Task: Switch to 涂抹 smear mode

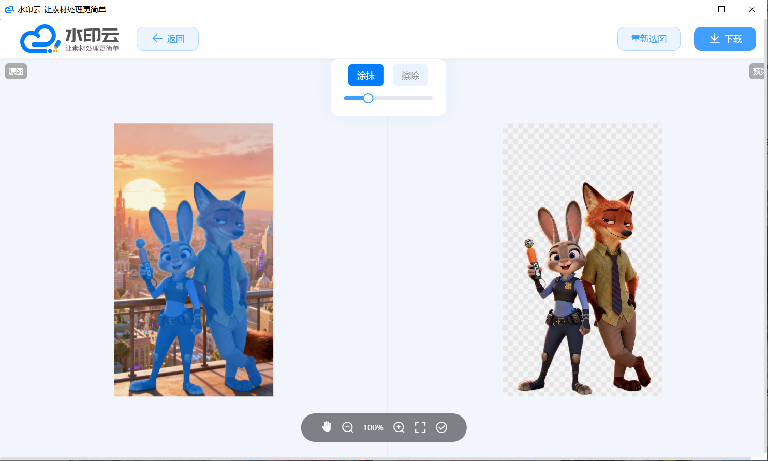Action: (x=366, y=76)
